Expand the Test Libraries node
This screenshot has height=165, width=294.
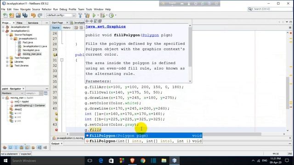7,66
